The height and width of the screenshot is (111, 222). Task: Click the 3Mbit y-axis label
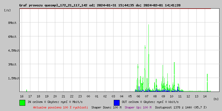[x=12, y=64]
